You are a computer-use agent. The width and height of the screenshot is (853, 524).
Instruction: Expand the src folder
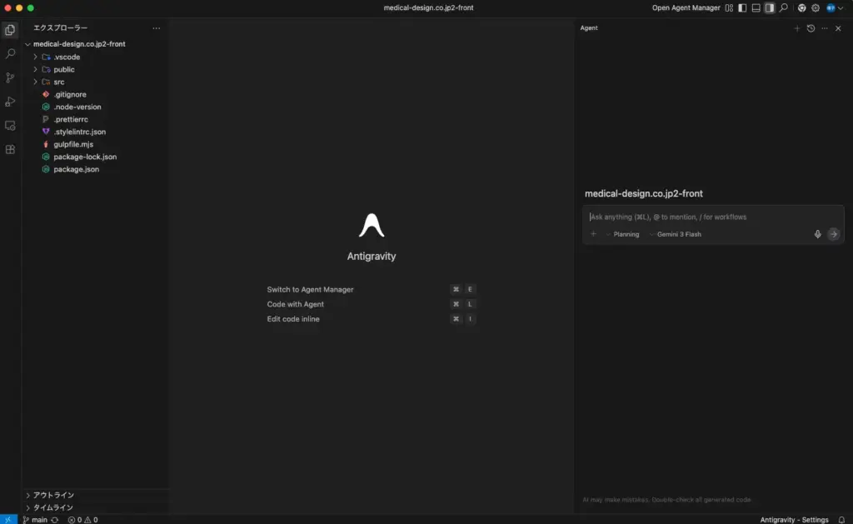[x=58, y=82]
